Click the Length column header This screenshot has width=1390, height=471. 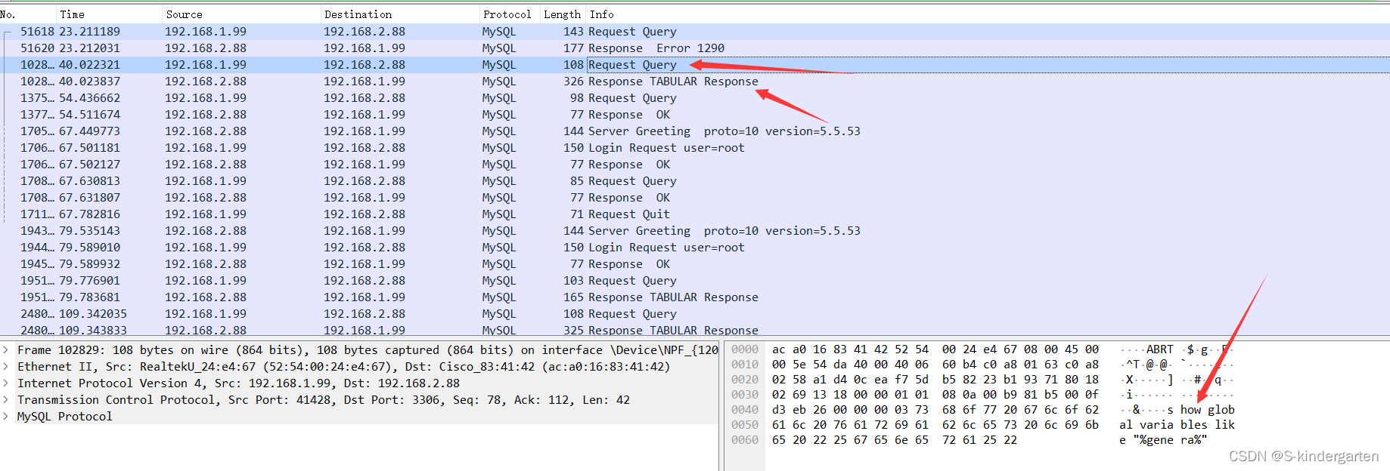[x=562, y=14]
